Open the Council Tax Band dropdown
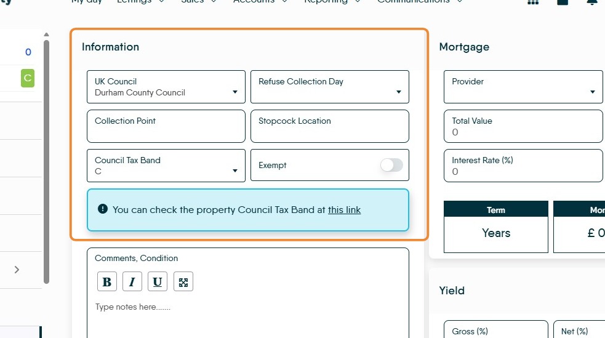605x338 pixels. (166, 166)
